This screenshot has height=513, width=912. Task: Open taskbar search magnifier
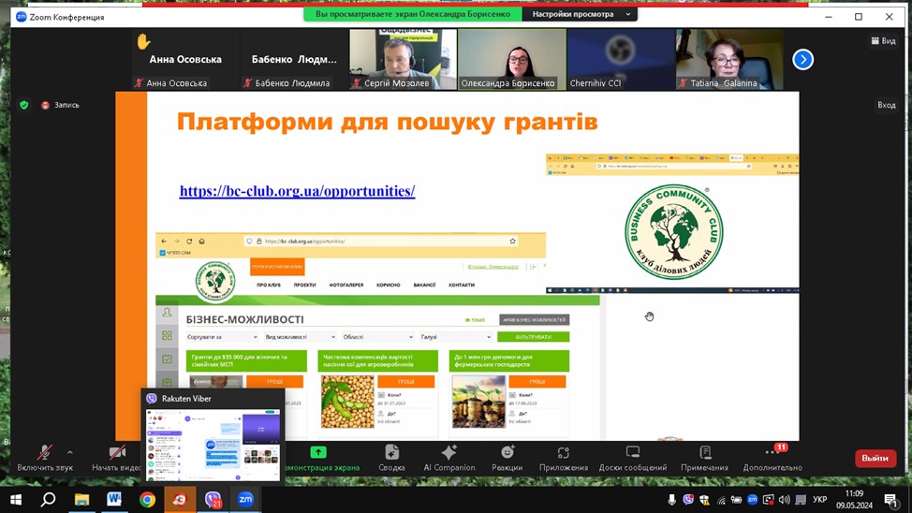pos(49,500)
